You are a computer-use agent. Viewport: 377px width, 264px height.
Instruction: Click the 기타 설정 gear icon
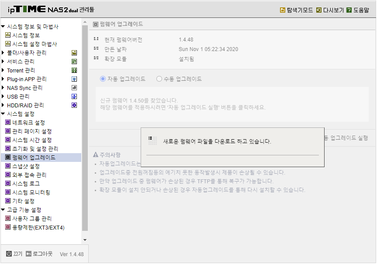click(x=8, y=201)
